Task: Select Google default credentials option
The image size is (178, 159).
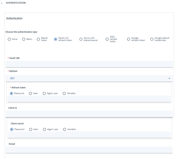Action: 152,39
